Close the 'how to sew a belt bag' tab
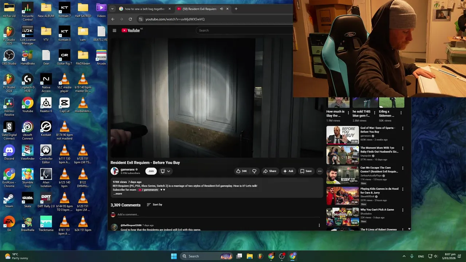The image size is (466, 262). tap(169, 9)
